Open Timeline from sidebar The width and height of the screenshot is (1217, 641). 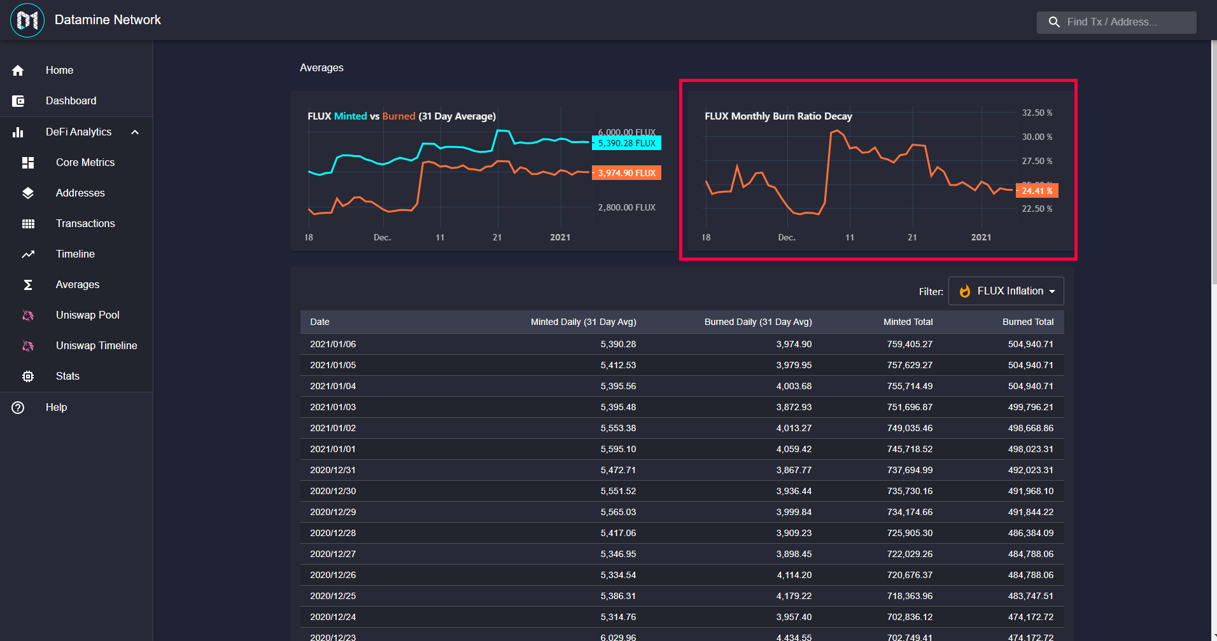pyautogui.click(x=76, y=254)
